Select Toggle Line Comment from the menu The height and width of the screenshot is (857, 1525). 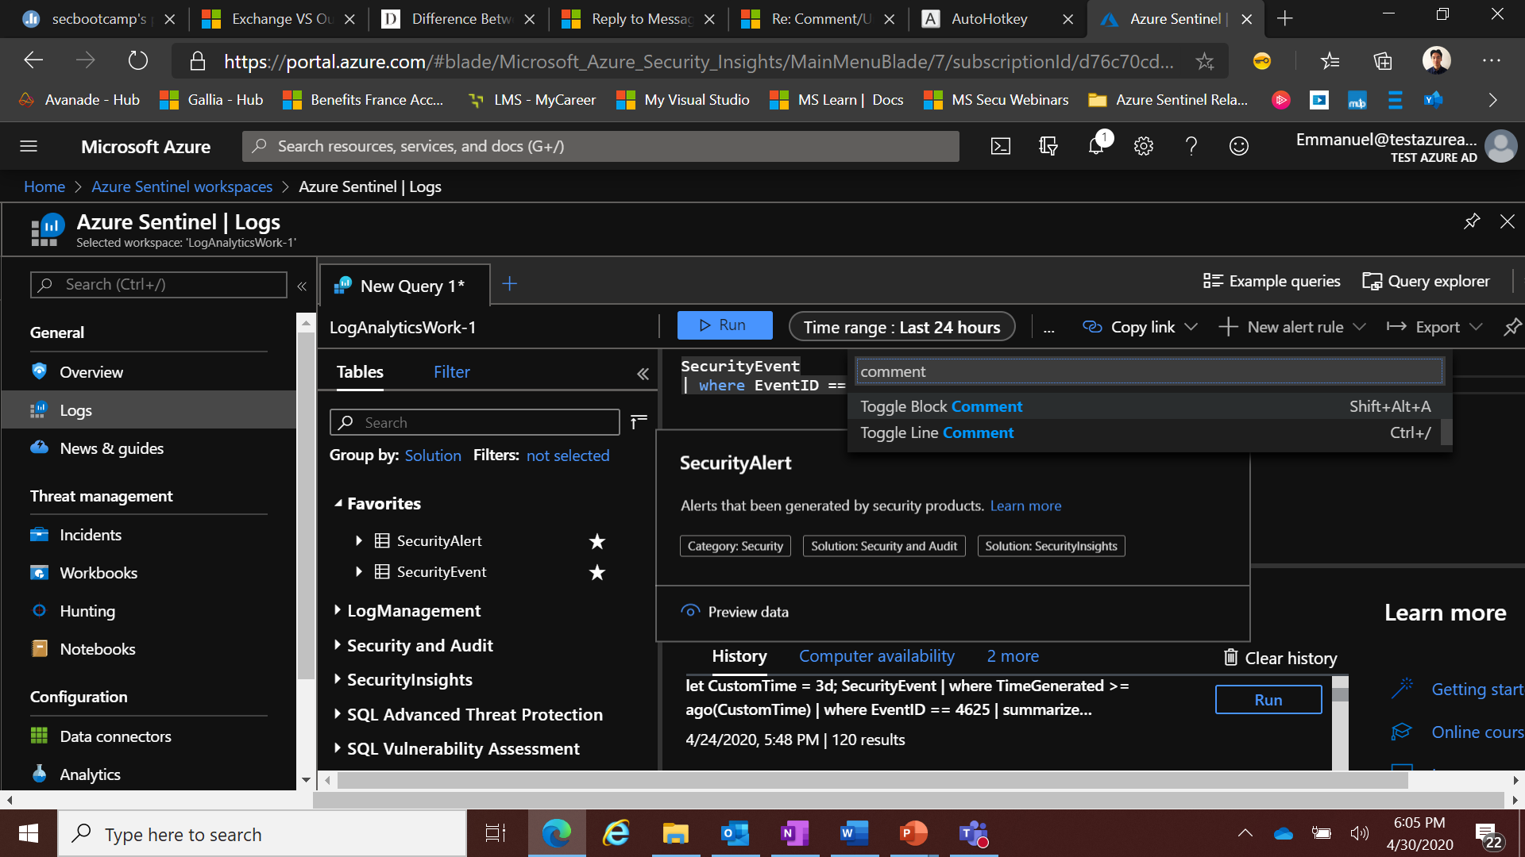(936, 432)
